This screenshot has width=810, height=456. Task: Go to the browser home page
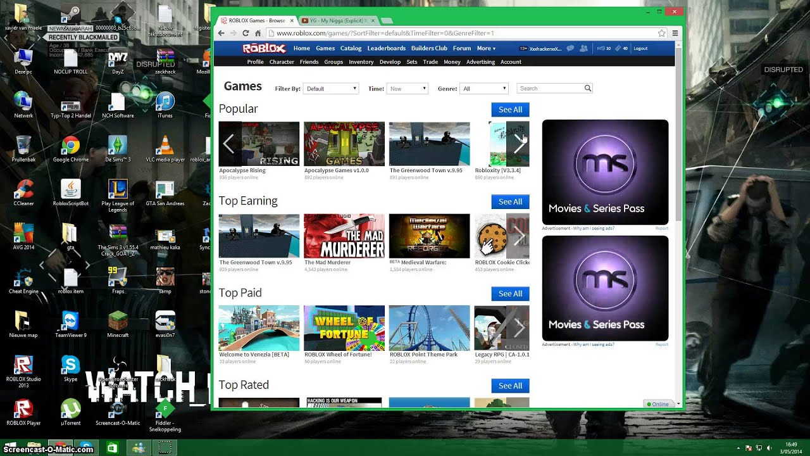coord(258,33)
